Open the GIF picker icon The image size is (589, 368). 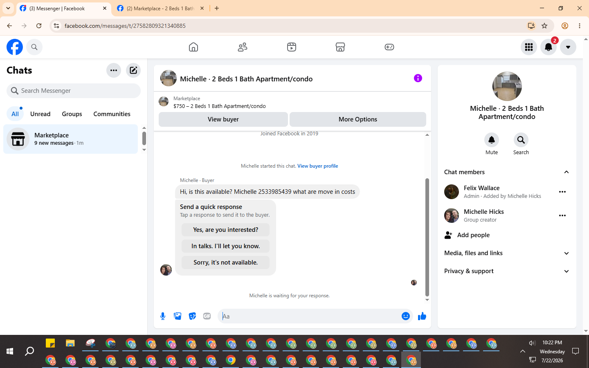(x=207, y=316)
